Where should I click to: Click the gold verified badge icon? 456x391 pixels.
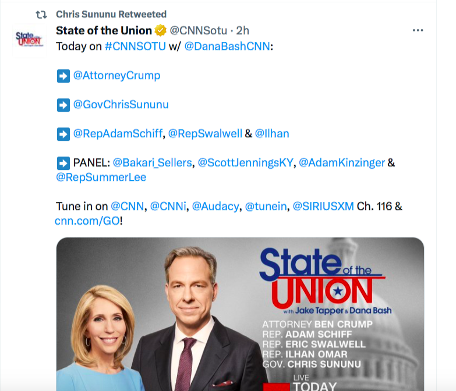pyautogui.click(x=161, y=31)
